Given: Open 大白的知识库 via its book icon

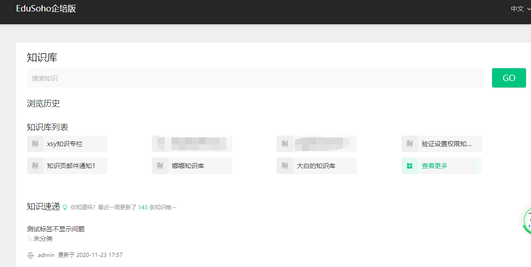Looking at the screenshot, I should 285,166.
